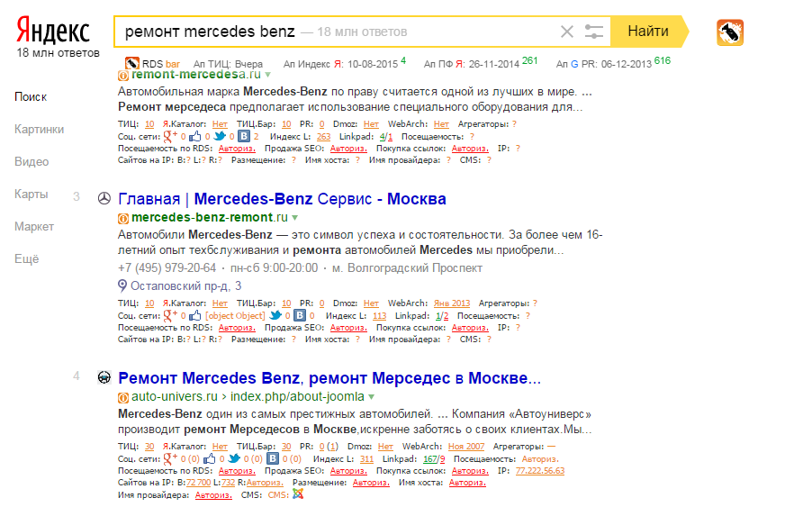812x507 pixels.
Task: Click the Mercedes star favicon of result 3
Action: [x=104, y=198]
